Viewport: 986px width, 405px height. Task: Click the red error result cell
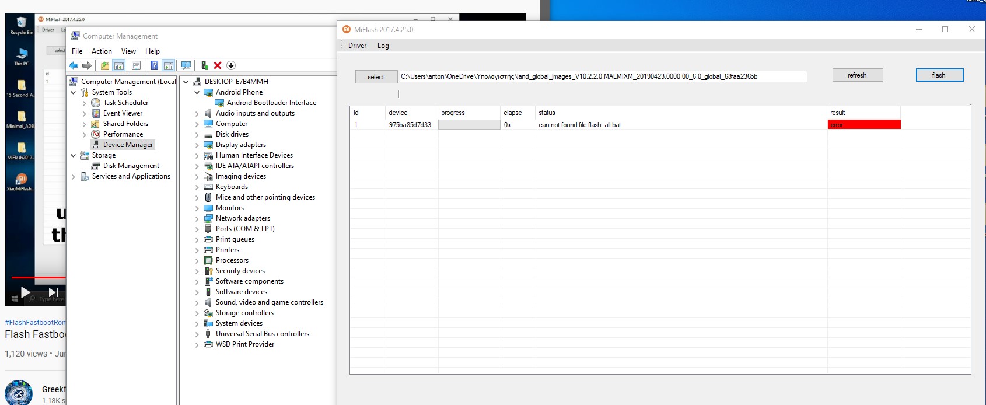[x=863, y=125]
